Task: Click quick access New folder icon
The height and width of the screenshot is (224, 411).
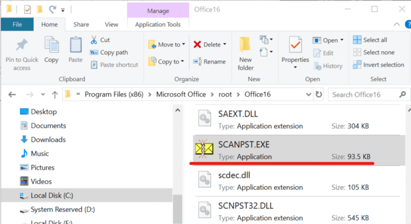Action: [x=40, y=10]
